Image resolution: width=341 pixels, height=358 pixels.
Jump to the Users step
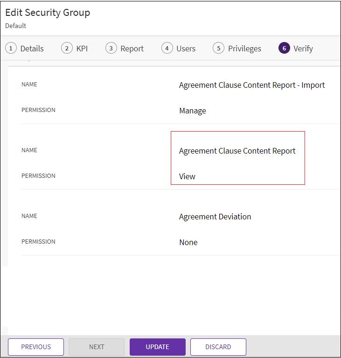click(186, 49)
